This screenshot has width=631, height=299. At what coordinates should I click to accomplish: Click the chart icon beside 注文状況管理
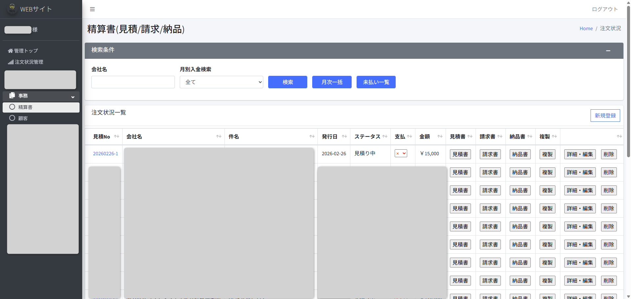pos(11,62)
